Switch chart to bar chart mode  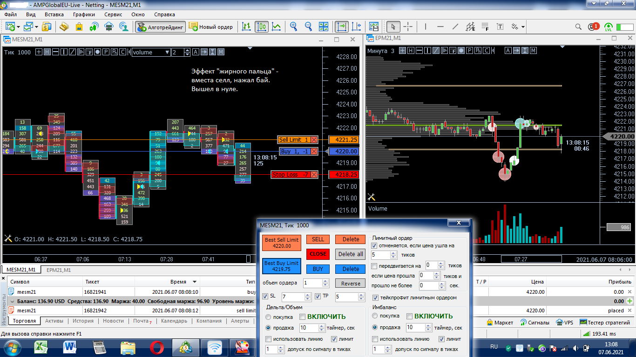point(247,27)
